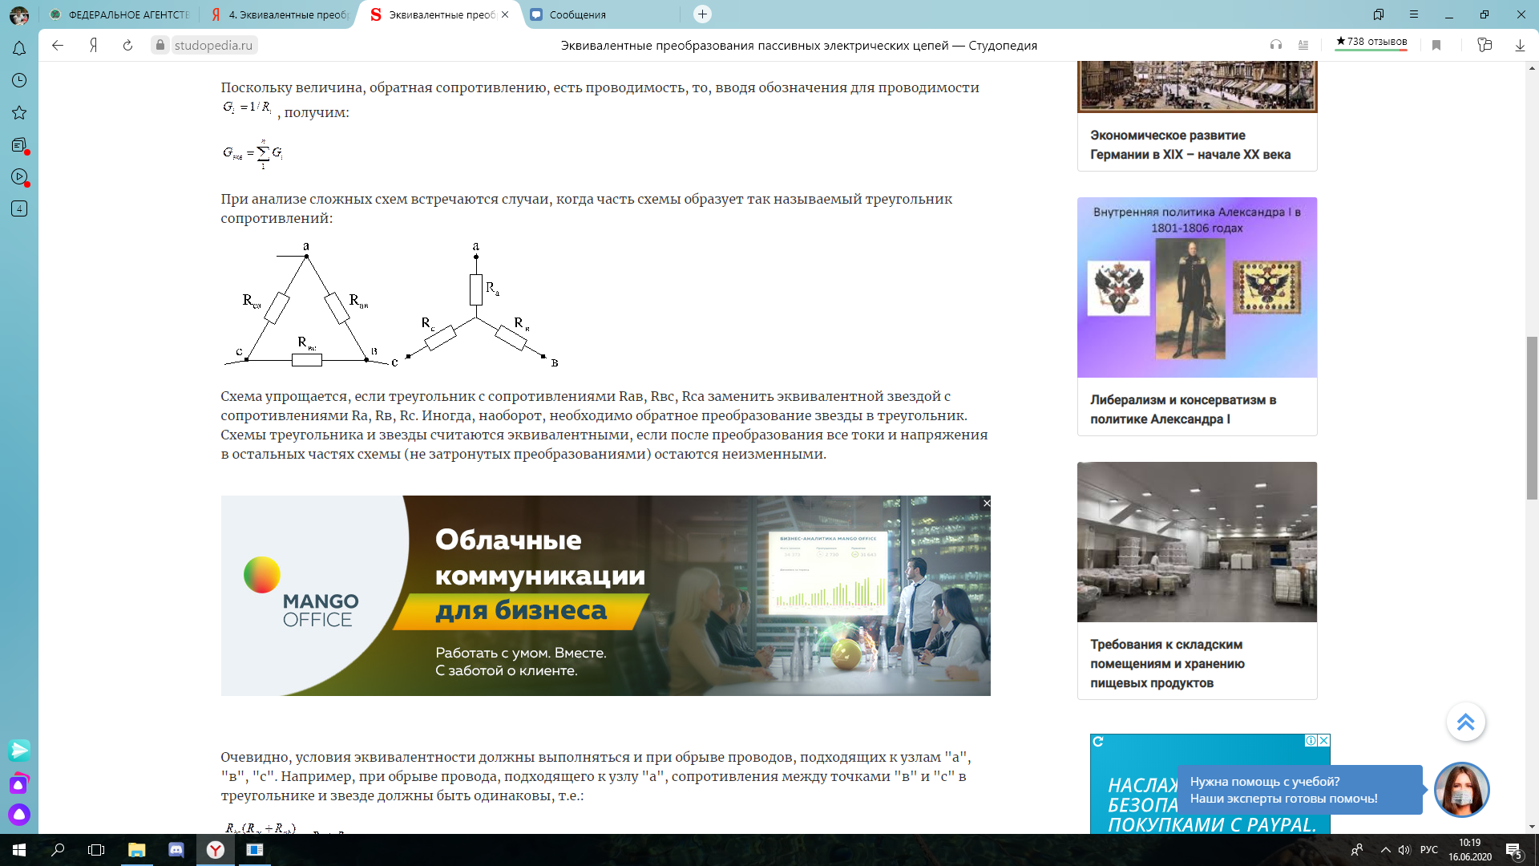Open browsing history clock icon

click(x=19, y=80)
